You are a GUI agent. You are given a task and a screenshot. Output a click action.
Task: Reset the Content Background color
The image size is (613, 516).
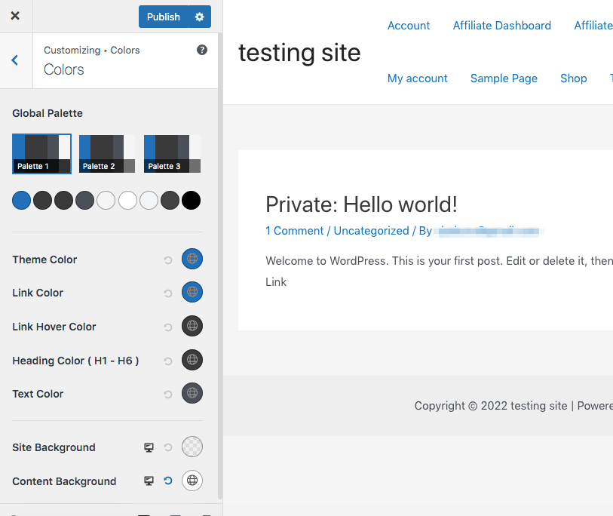(168, 481)
